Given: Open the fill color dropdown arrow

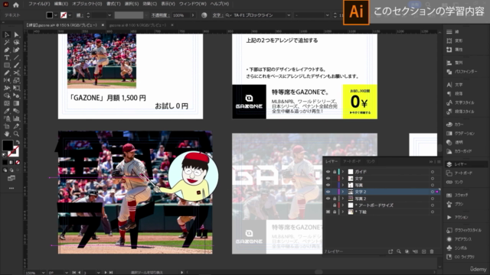Looking at the screenshot, I should (56, 15).
